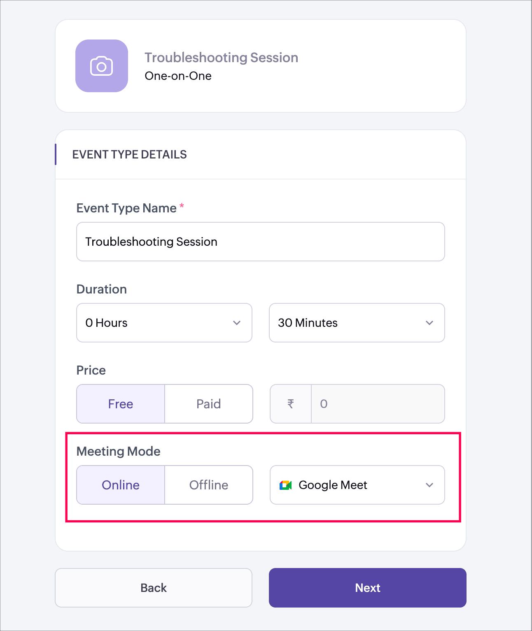Switch price to Paid
532x631 pixels.
[209, 404]
